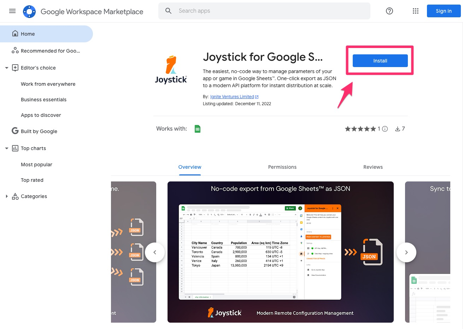This screenshot has height=329, width=463.
Task: Click the five-star rating
Action: (360, 129)
